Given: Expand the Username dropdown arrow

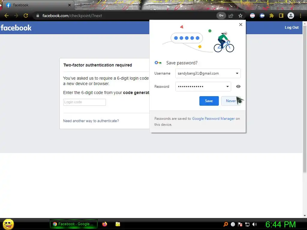Looking at the screenshot, I should click(237, 73).
